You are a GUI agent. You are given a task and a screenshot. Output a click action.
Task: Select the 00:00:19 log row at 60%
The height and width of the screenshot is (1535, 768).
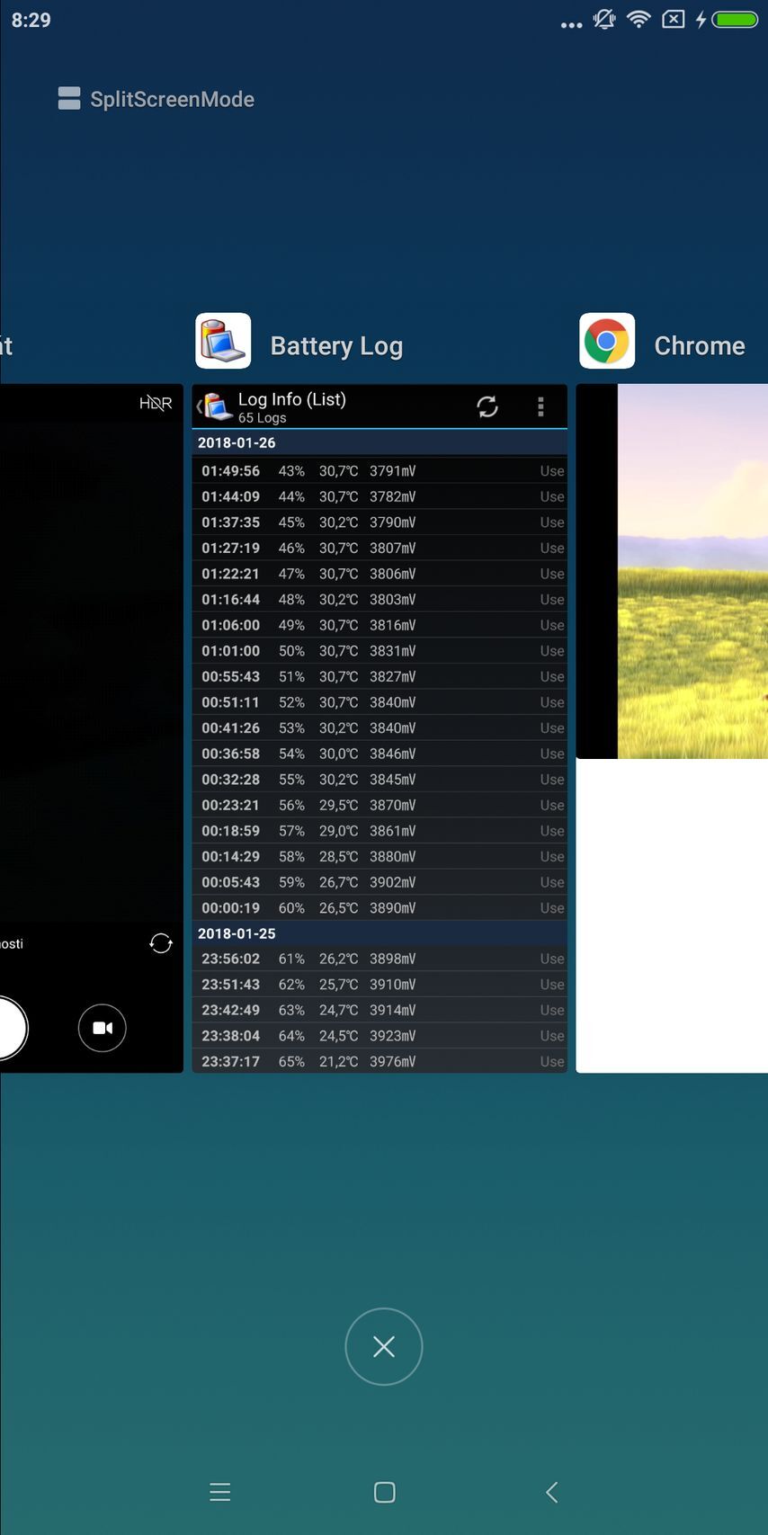pyautogui.click(x=380, y=908)
